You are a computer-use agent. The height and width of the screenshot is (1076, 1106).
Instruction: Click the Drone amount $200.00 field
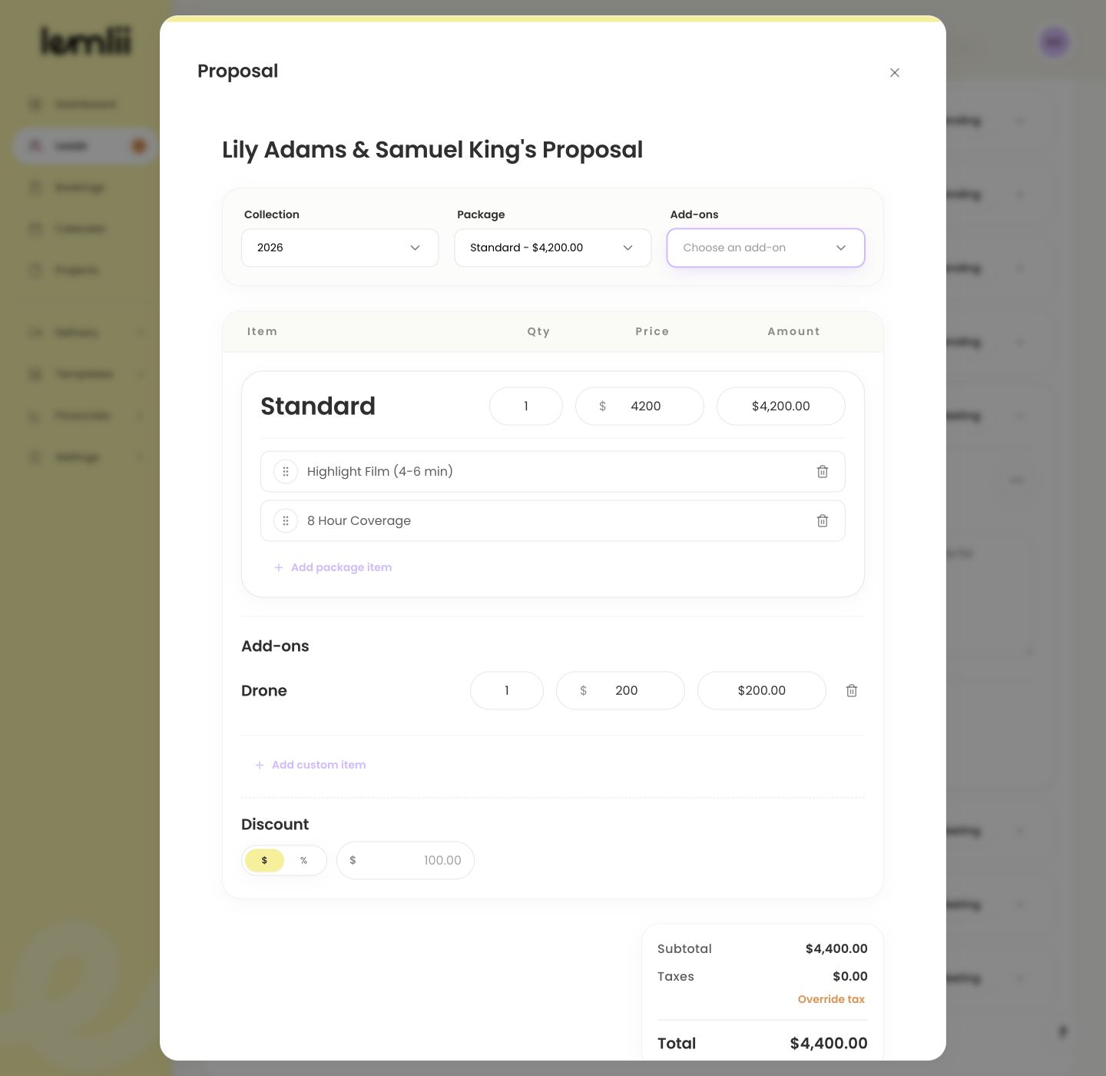[762, 690]
